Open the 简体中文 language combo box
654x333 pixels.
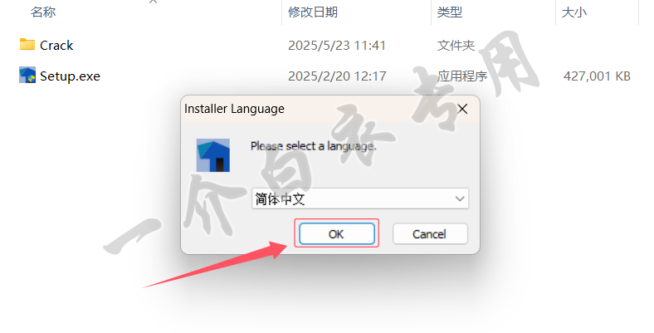(x=360, y=198)
